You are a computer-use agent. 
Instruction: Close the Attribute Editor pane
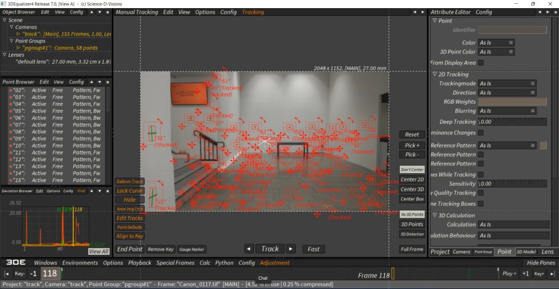click(x=555, y=12)
